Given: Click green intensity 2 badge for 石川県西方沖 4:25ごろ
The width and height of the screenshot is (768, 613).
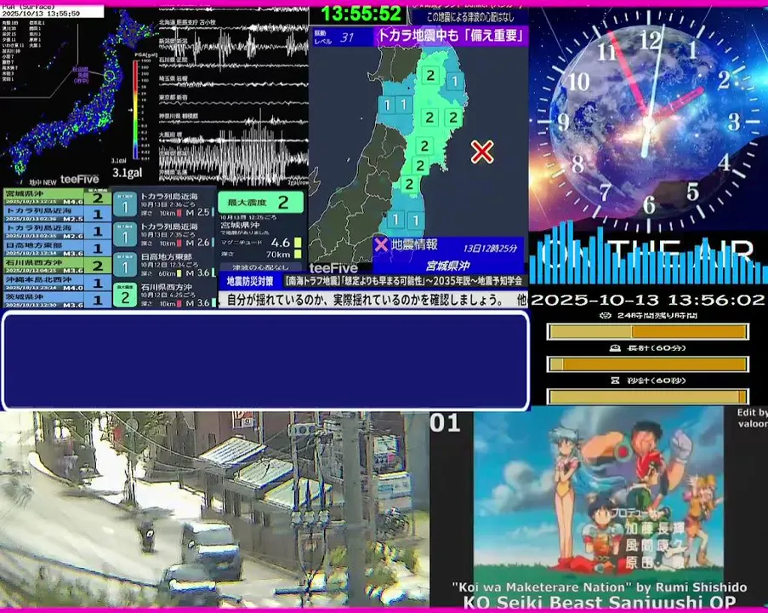Looking at the screenshot, I should click(125, 295).
